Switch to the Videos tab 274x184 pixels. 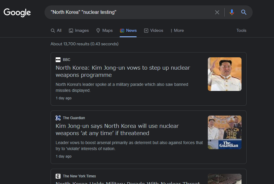pos(154,31)
